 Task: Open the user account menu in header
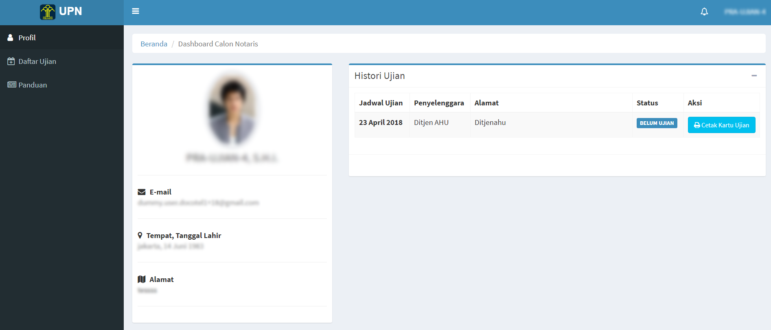[x=745, y=12]
